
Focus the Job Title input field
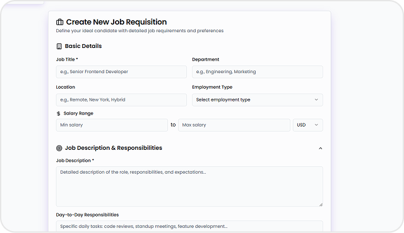(121, 72)
